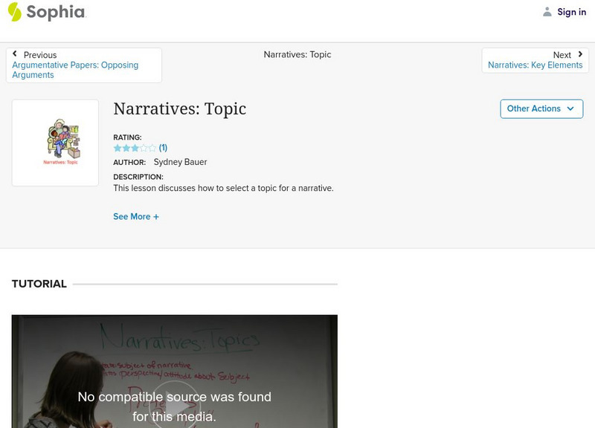Click the Previous left-arrow icon
The image size is (595, 428).
coord(15,53)
